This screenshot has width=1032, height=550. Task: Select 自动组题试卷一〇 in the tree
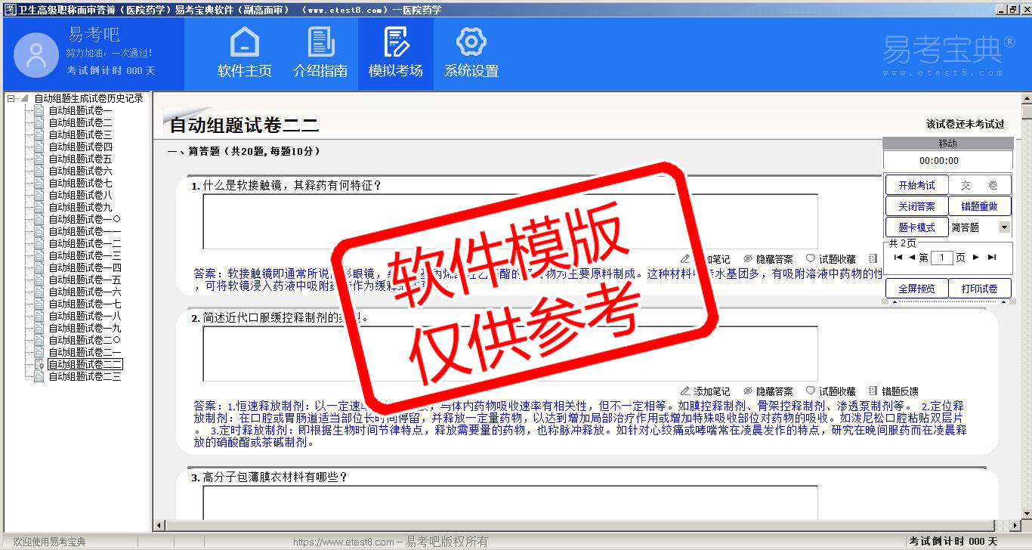(x=85, y=219)
